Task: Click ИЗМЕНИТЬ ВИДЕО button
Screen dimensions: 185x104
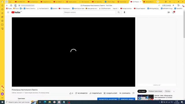Action: [x=127, y=99]
